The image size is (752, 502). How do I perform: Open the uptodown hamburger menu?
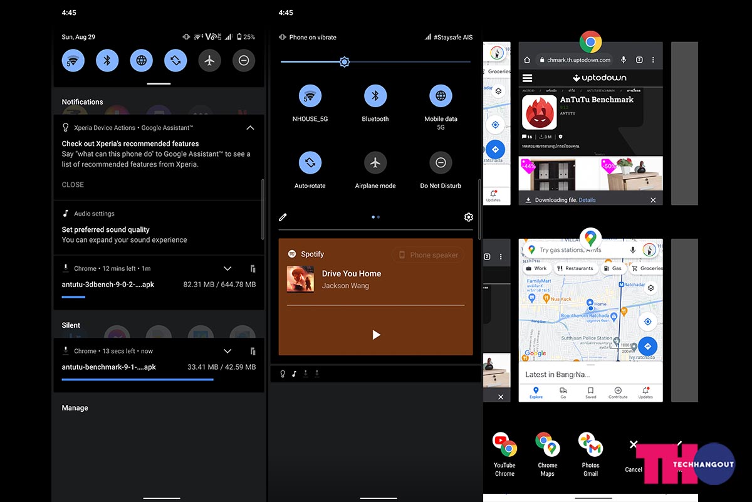click(x=528, y=78)
